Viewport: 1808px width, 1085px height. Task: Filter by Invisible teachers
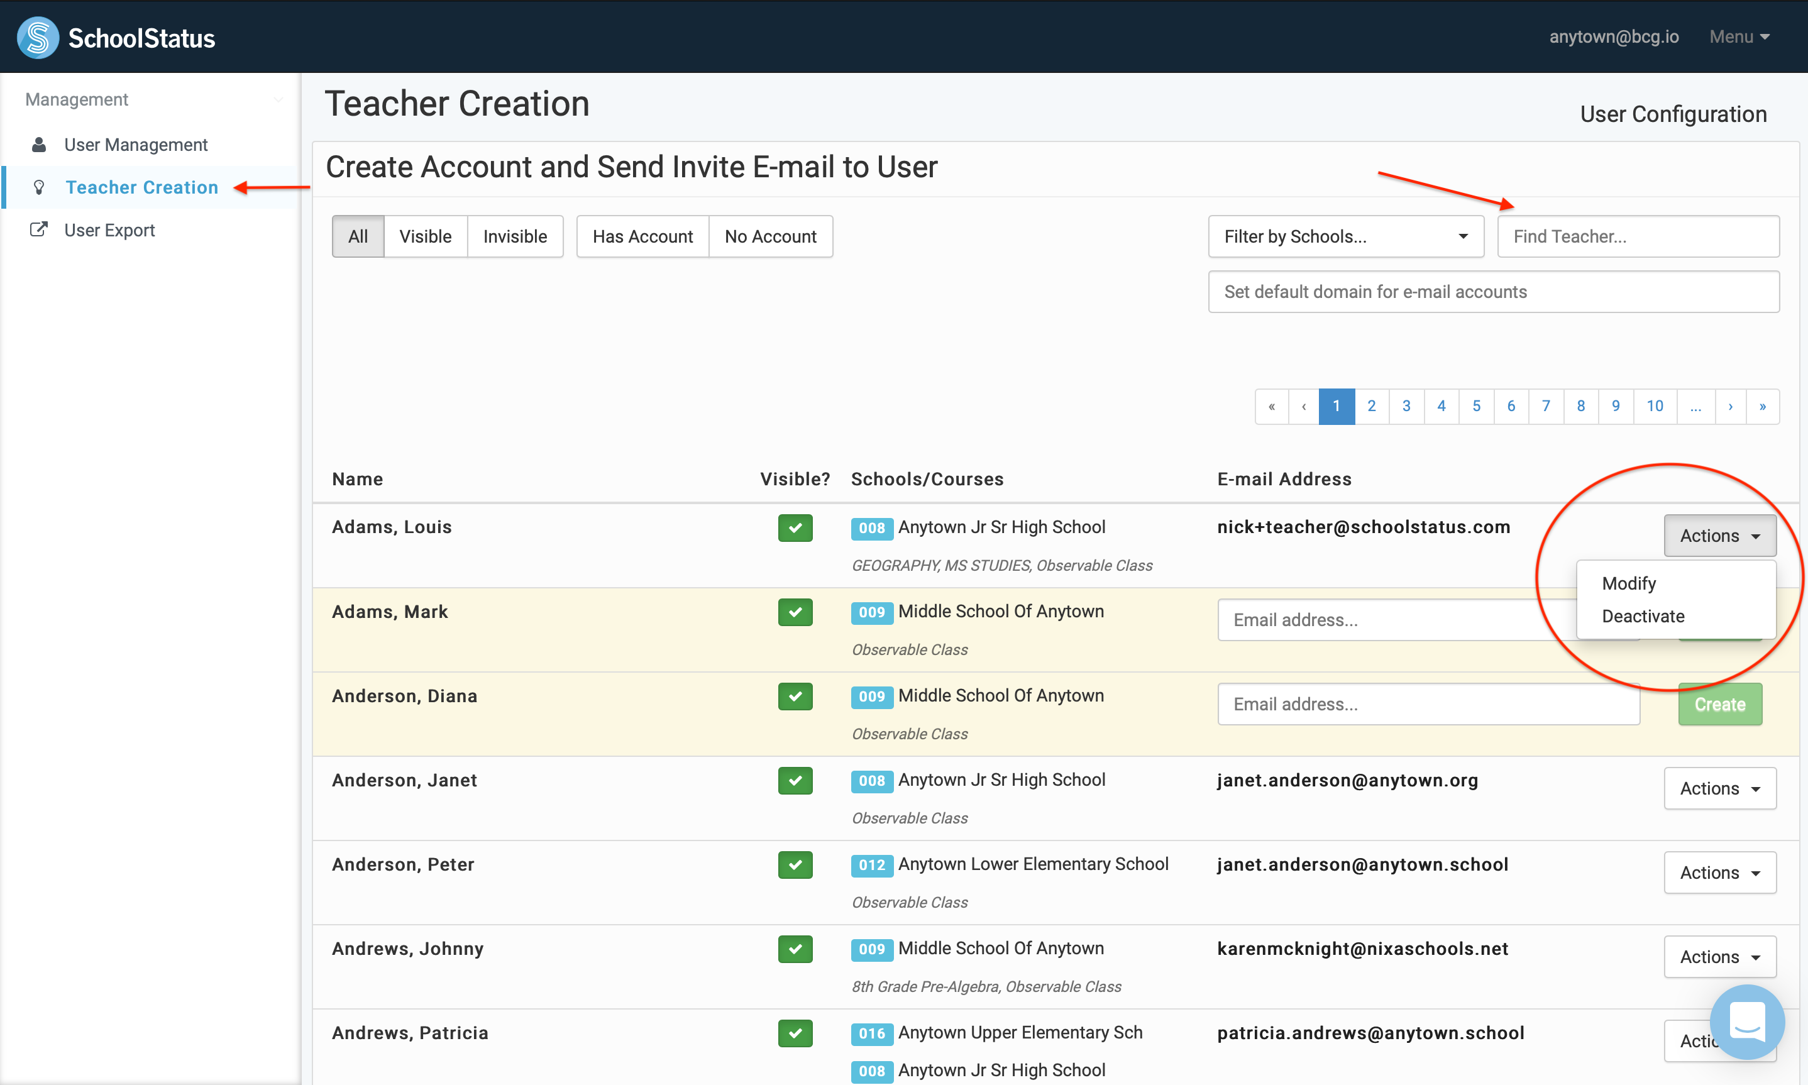pos(515,236)
